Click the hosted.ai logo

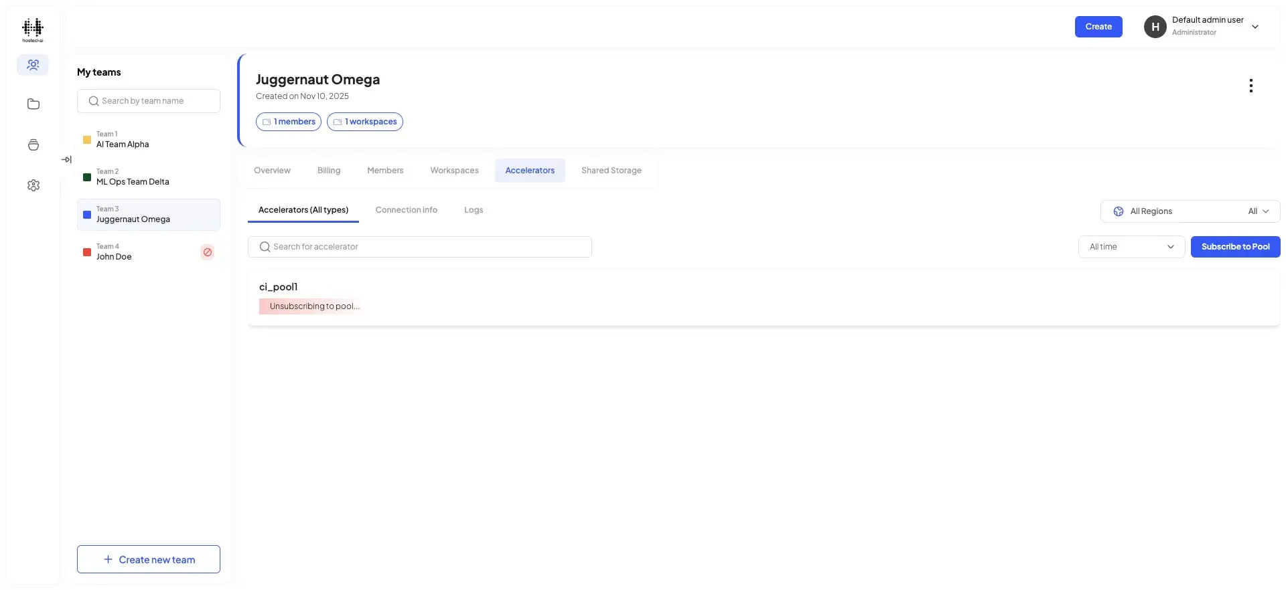[x=33, y=30]
